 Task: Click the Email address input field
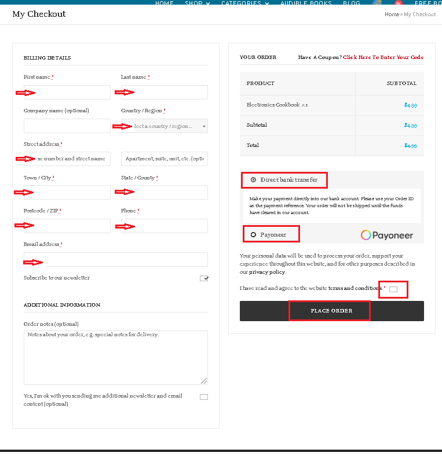click(116, 259)
